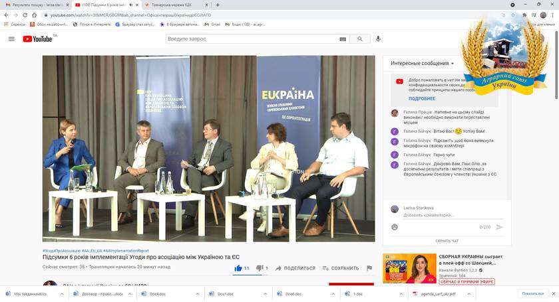
Task: Close the Тренерська мережа tab
Action: [x=207, y=5]
